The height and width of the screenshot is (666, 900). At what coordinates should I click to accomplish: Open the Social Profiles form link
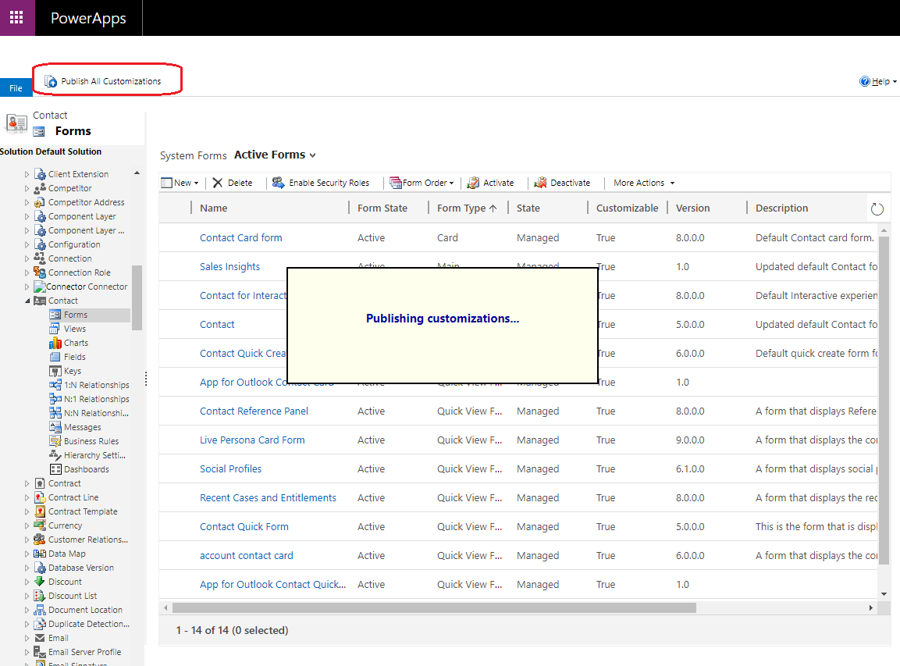pos(230,468)
